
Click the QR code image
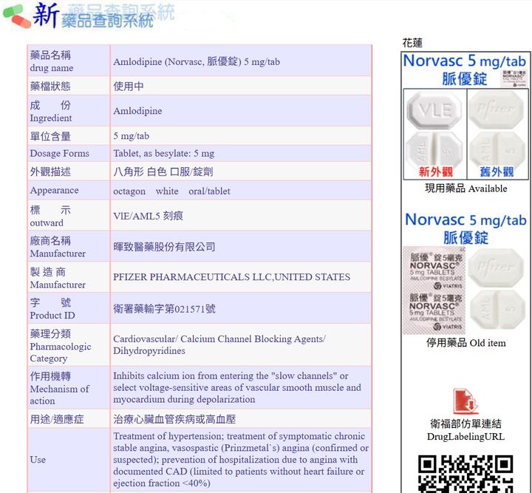click(465, 474)
